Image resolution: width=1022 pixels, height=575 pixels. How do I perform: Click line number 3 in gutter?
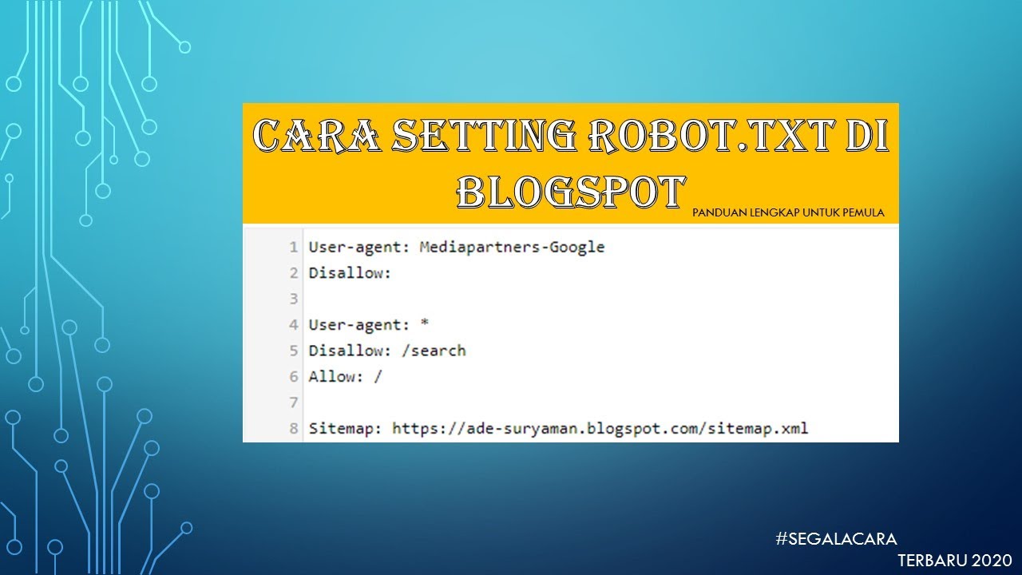tap(294, 299)
